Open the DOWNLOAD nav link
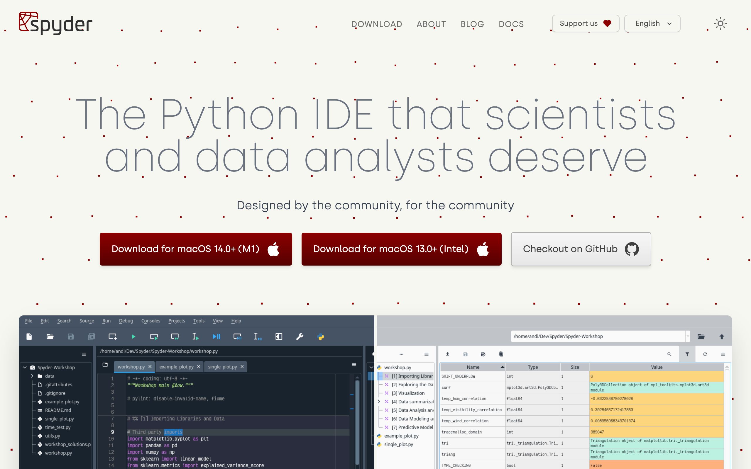Image resolution: width=751 pixels, height=469 pixels. [377, 24]
